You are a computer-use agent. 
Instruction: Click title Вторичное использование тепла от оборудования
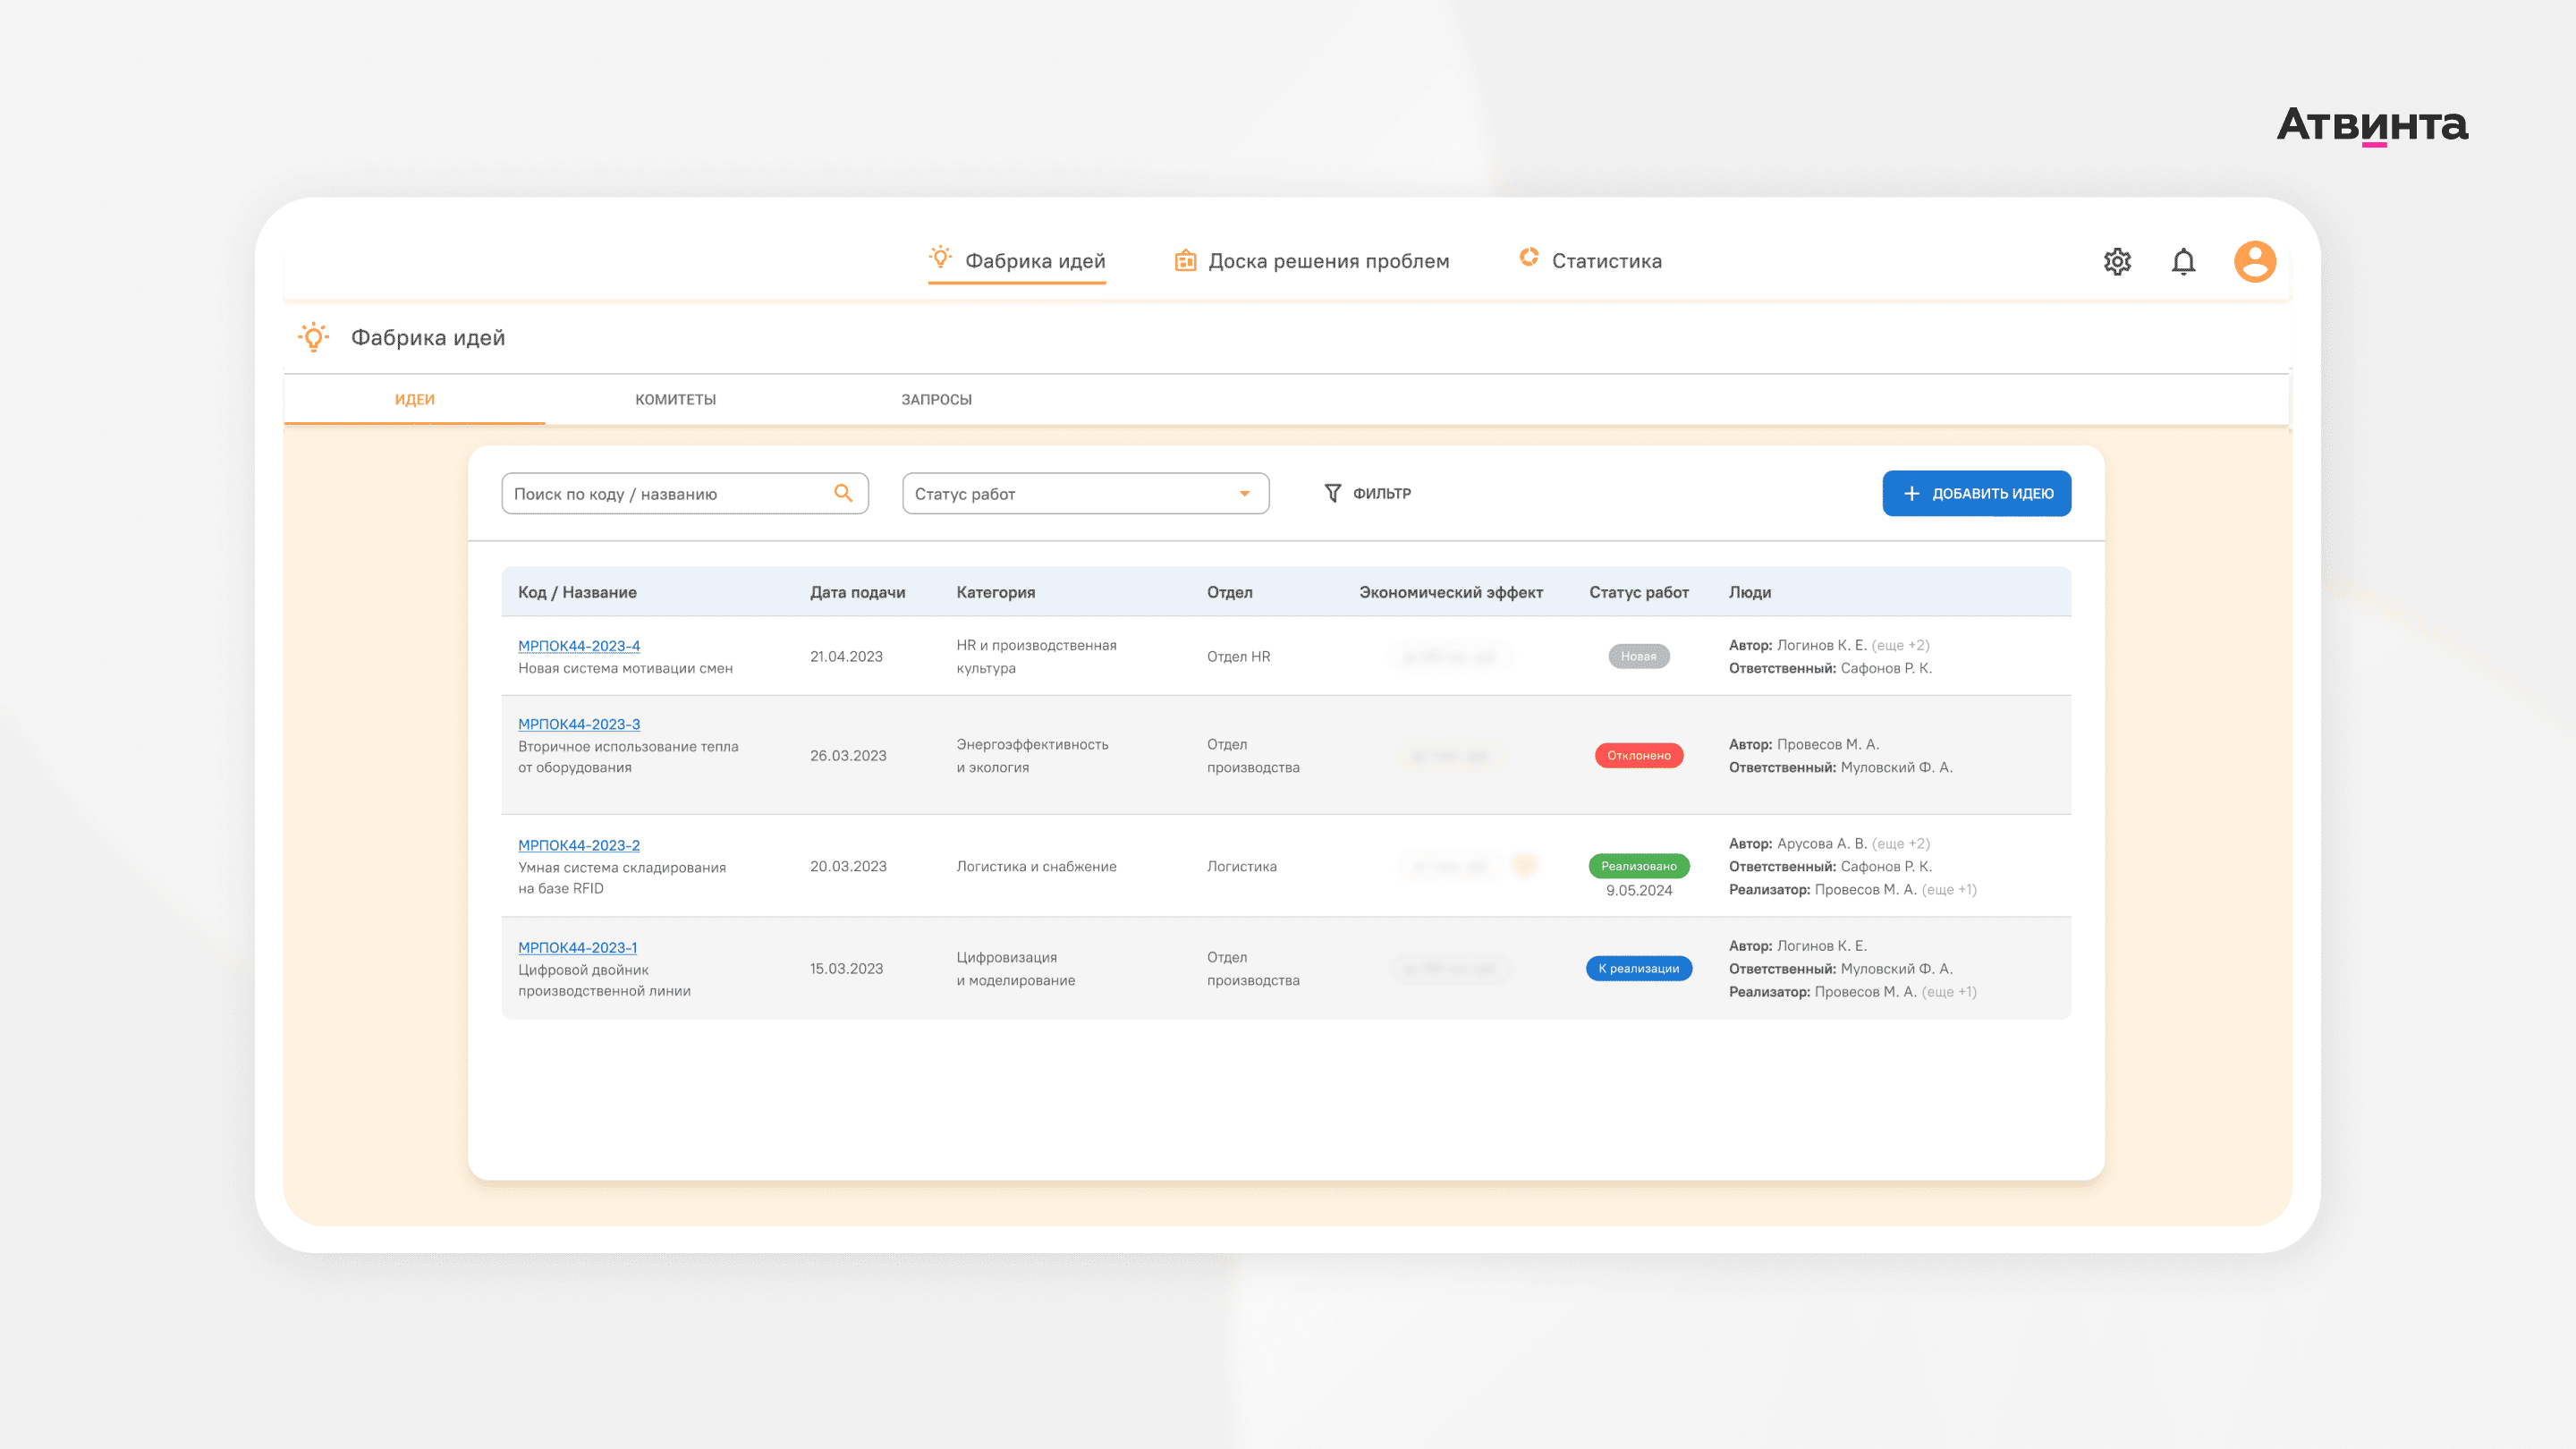coord(628,756)
